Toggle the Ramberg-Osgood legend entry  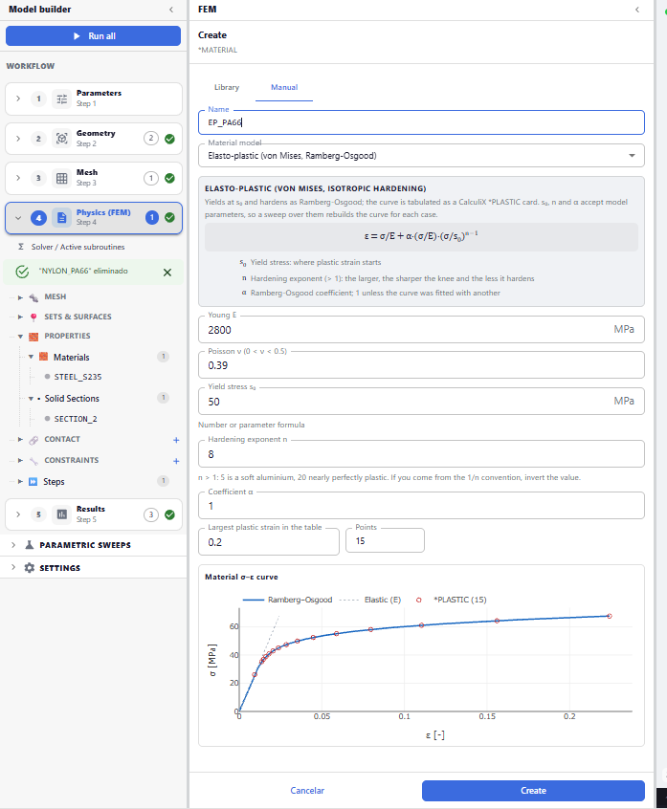click(287, 600)
